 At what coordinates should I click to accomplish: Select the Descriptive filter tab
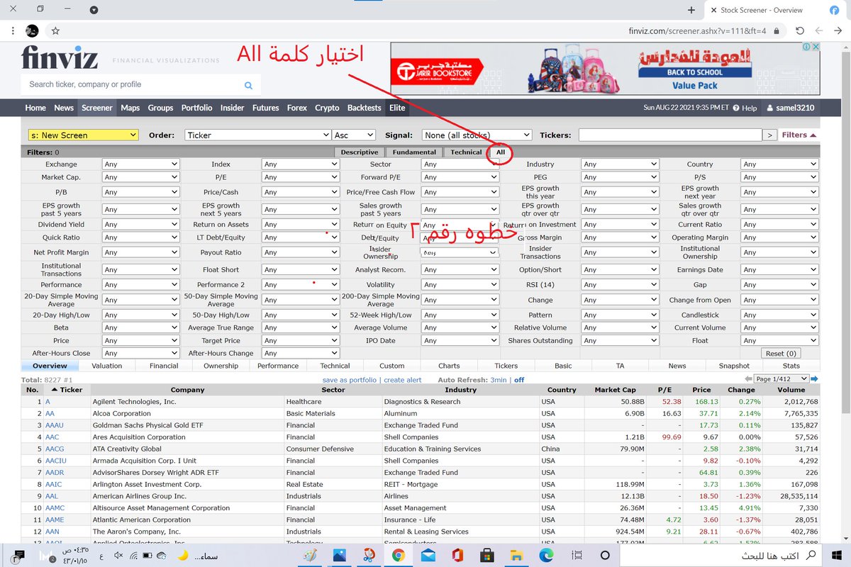pos(360,152)
